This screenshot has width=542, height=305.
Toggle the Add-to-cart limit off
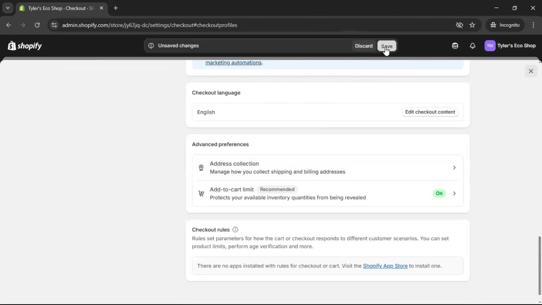pyautogui.click(x=439, y=193)
